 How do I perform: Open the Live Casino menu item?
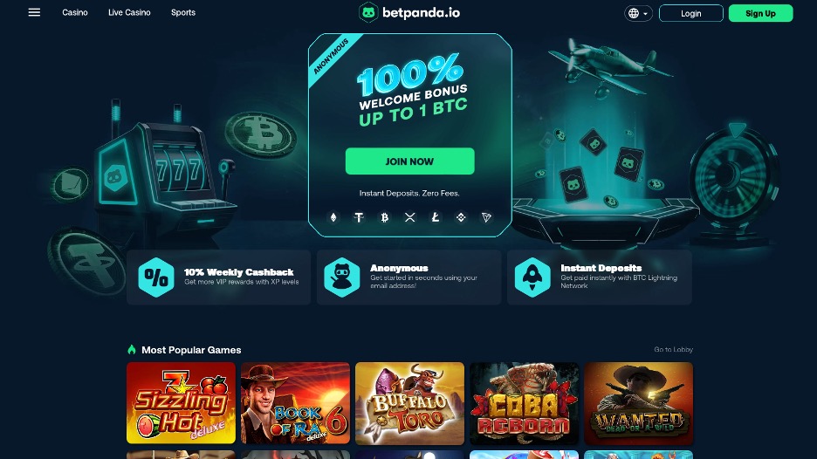point(129,12)
